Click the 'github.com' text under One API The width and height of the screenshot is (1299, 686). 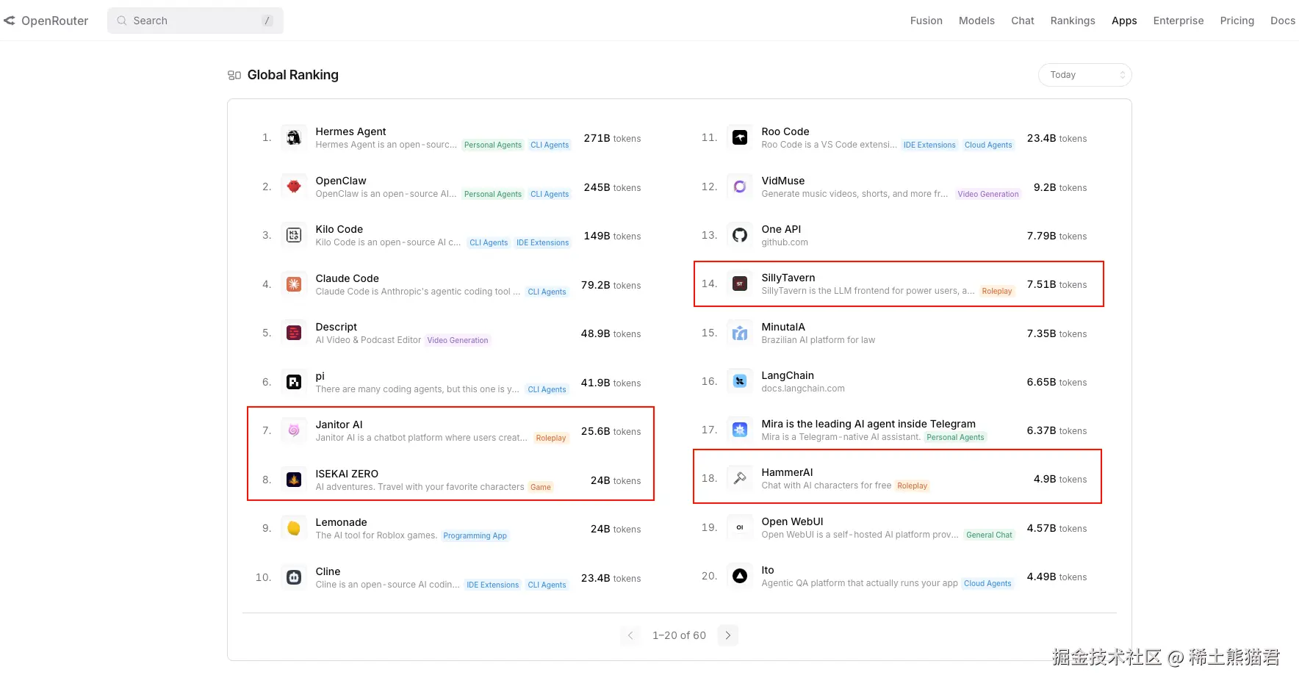(785, 242)
